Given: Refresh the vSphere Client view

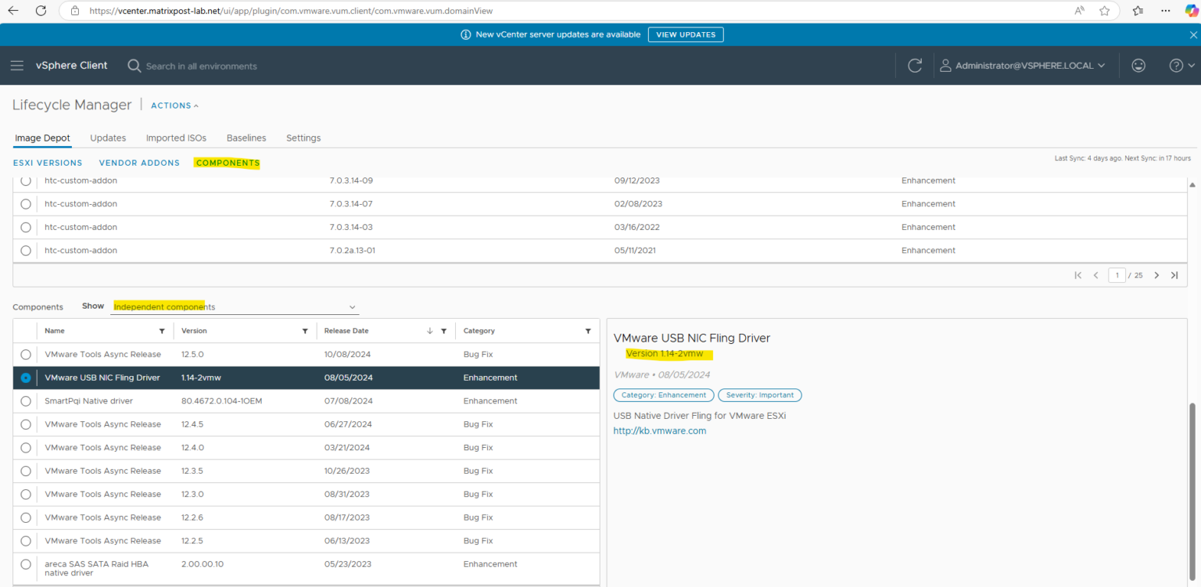Looking at the screenshot, I should (915, 66).
